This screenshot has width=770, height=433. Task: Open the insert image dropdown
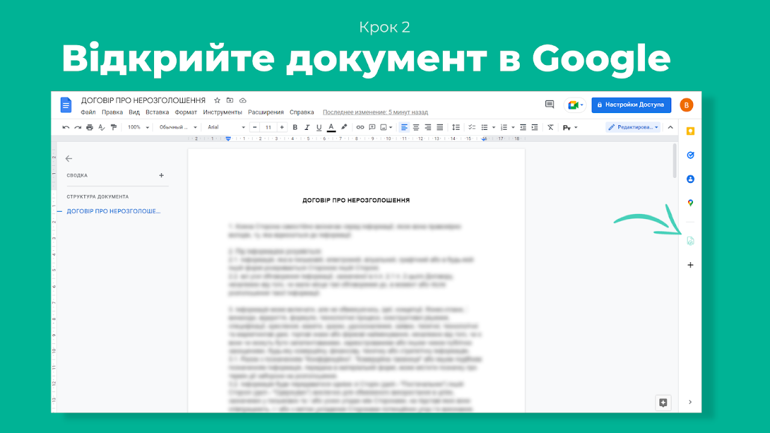(387, 127)
